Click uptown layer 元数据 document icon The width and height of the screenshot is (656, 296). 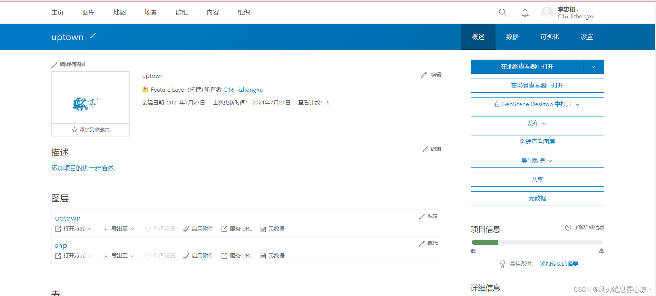tap(263, 229)
